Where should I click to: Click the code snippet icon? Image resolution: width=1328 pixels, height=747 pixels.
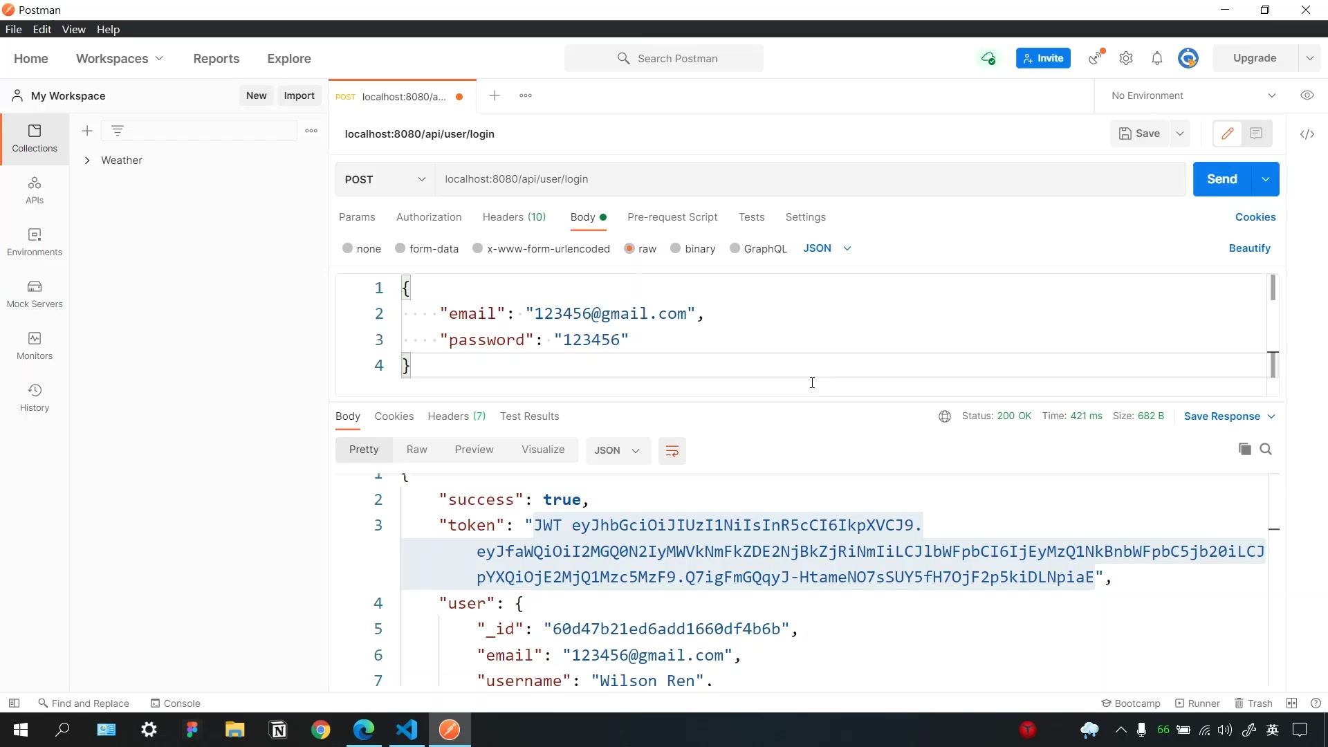point(1307,134)
